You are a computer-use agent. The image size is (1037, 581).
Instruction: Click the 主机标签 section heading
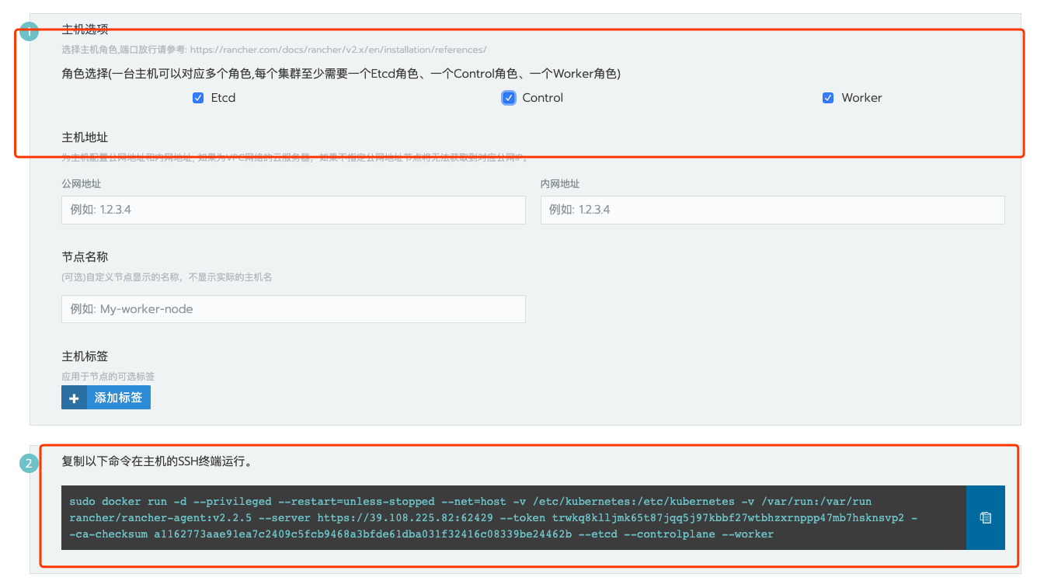(x=85, y=357)
